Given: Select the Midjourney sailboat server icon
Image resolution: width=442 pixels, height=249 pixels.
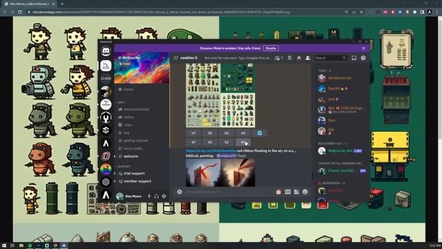Looking at the screenshot, I should pos(106,66).
